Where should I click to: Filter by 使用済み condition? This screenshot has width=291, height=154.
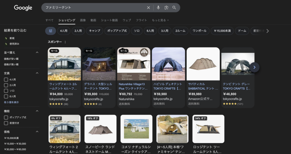click(x=14, y=44)
